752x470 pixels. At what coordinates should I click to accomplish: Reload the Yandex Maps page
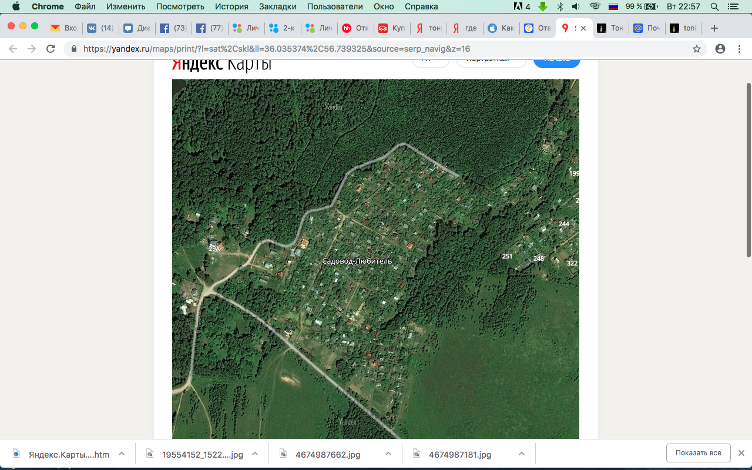pos(51,49)
